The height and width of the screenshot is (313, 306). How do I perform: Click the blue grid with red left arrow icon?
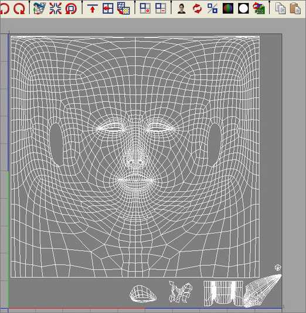pos(108,9)
